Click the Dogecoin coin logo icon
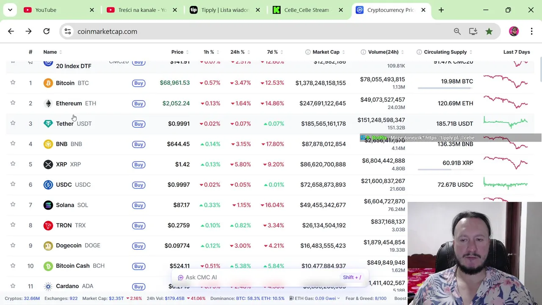542x305 pixels. [x=48, y=246]
